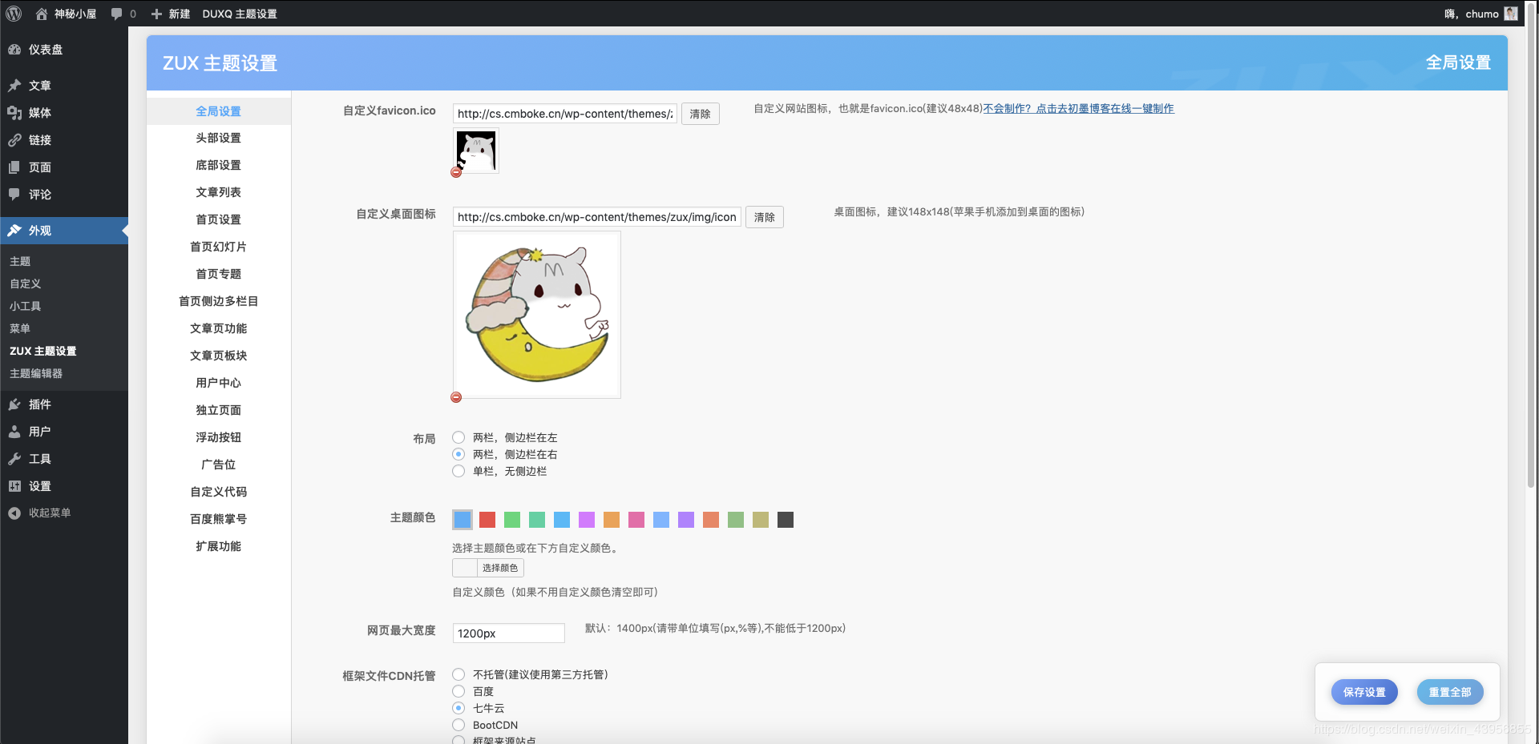The width and height of the screenshot is (1539, 744).
Task: Open 工具 wrench icon in sidebar
Action: [x=14, y=459]
